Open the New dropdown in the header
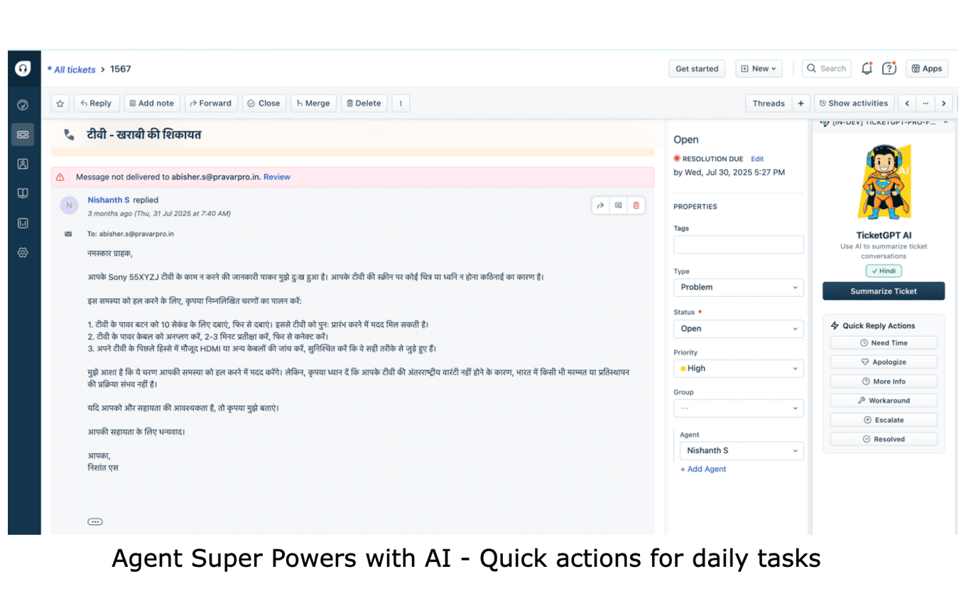 click(x=759, y=69)
